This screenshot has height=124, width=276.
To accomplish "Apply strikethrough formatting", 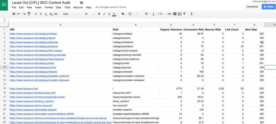I will (x=109, y=14).
